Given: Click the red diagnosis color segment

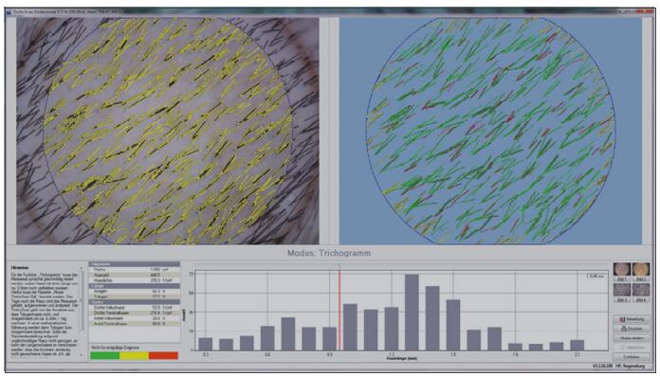Looking at the screenshot, I should tap(163, 355).
